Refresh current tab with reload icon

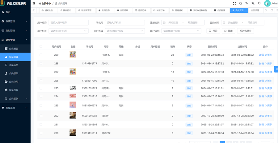pos(272,10)
